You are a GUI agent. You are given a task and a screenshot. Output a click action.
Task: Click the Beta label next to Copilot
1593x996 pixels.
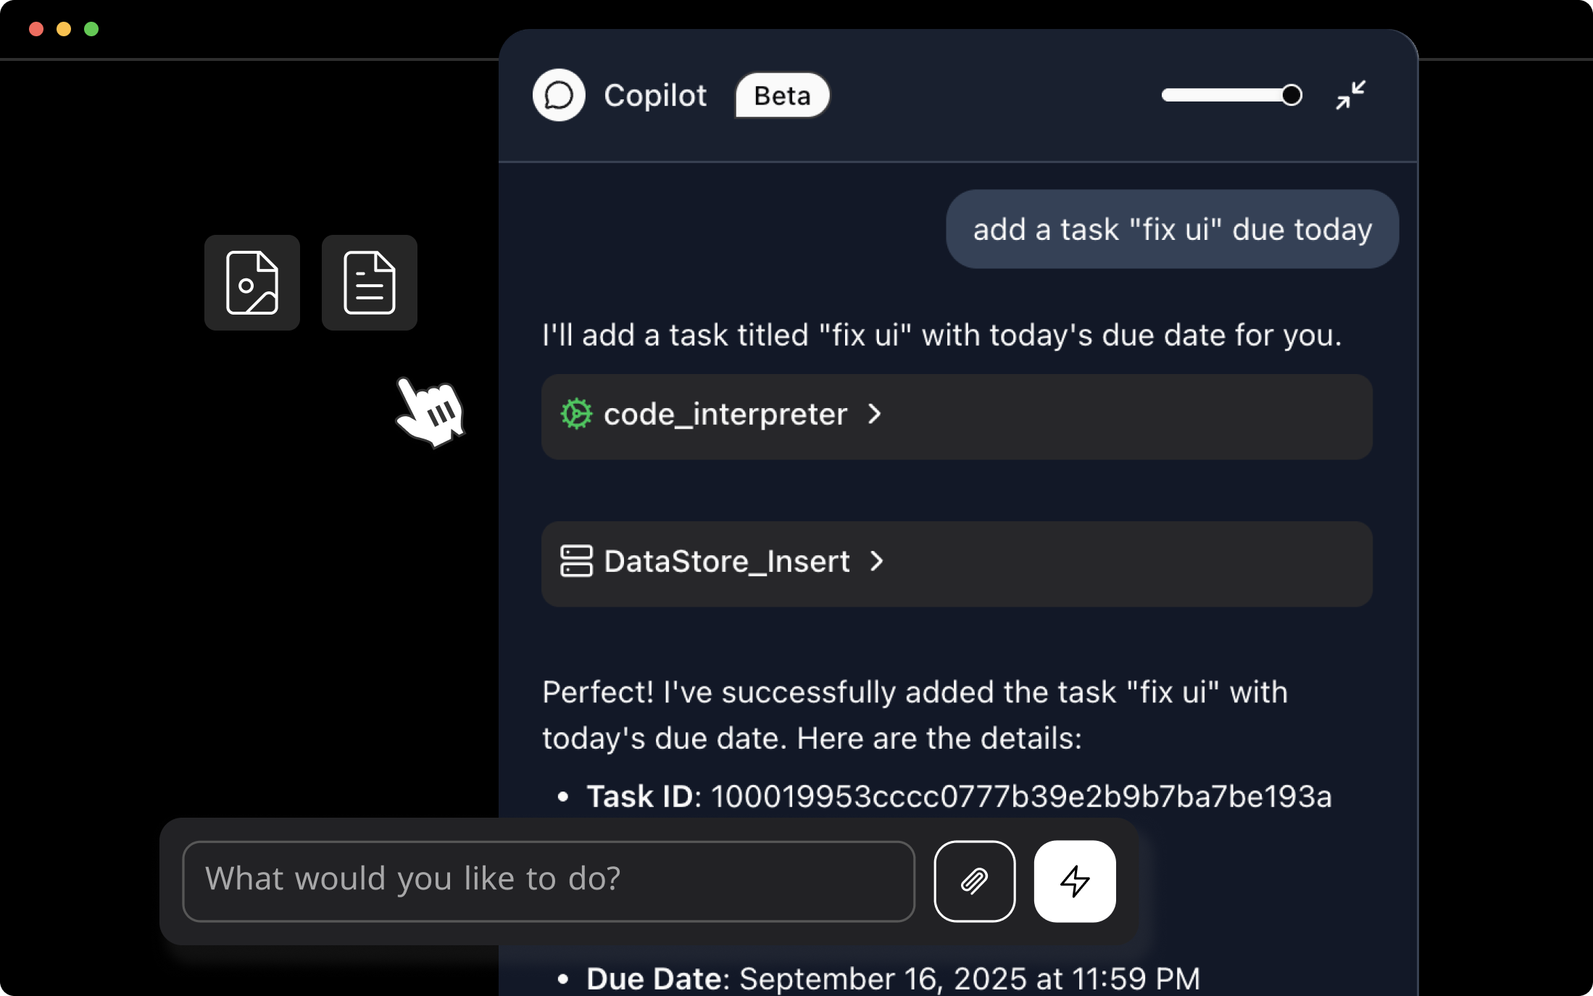[781, 95]
